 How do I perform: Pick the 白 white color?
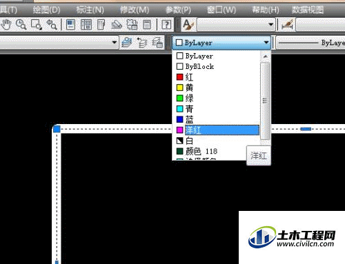[216, 141]
